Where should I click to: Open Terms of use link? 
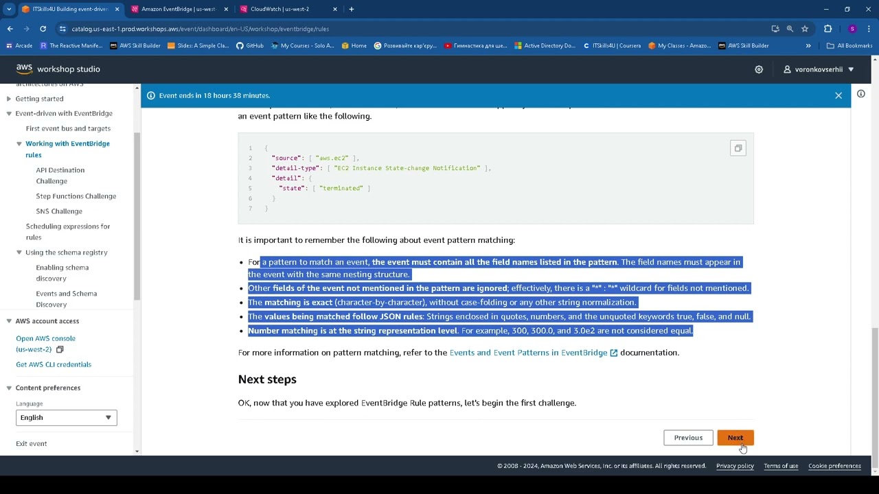pos(781,466)
